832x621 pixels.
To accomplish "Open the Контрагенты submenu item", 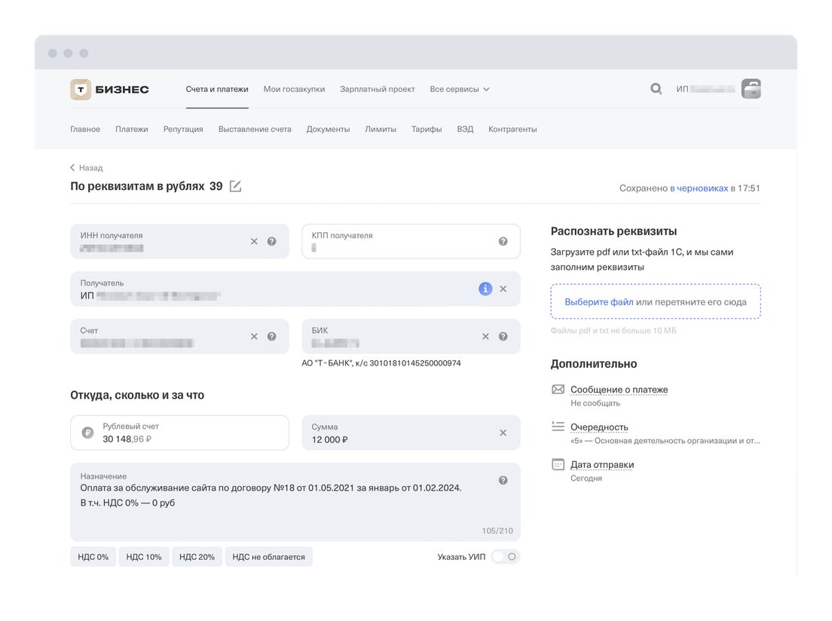I will [x=512, y=129].
